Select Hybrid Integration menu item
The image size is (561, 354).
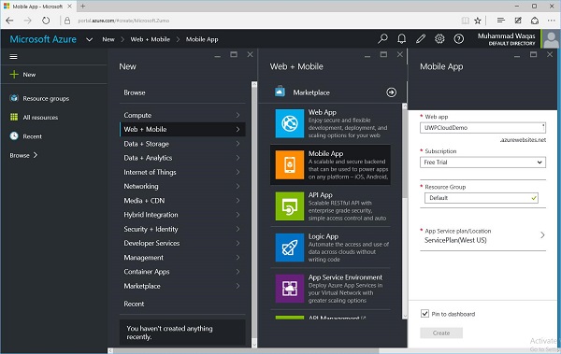(x=182, y=215)
